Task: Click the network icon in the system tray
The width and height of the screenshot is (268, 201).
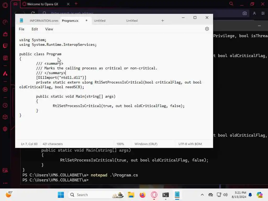Action: coord(219,195)
